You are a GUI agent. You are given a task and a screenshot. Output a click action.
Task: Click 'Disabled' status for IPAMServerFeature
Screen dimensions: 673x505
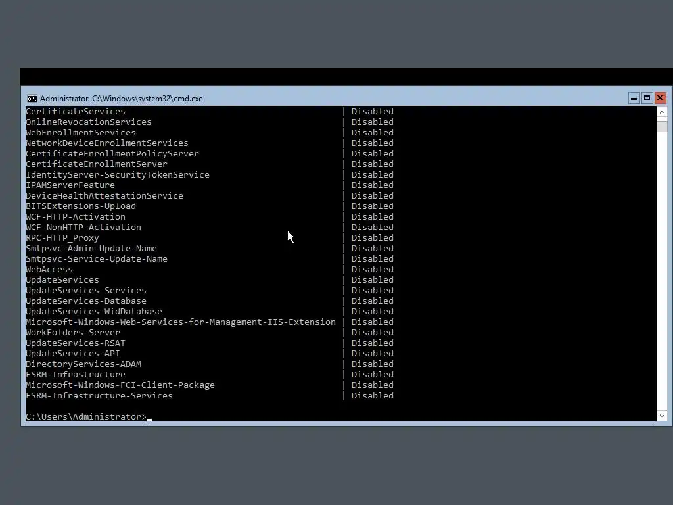click(x=372, y=185)
